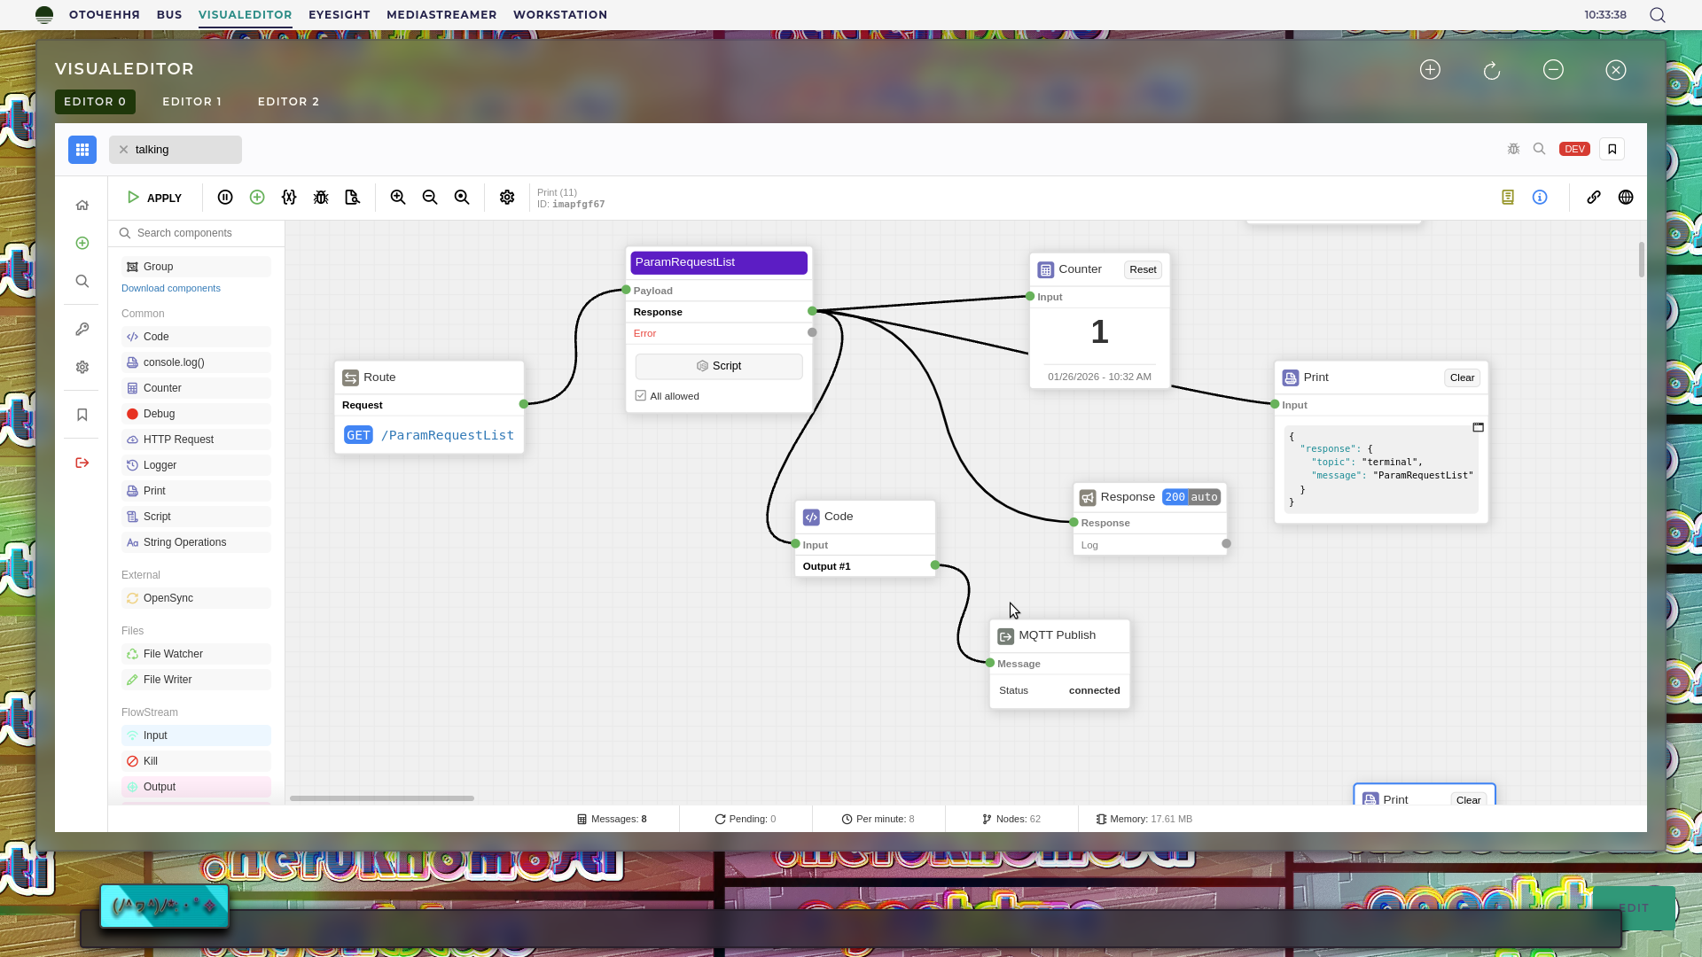Click the bug debug toolbar icon
This screenshot has width=1702, height=957.
[321, 198]
